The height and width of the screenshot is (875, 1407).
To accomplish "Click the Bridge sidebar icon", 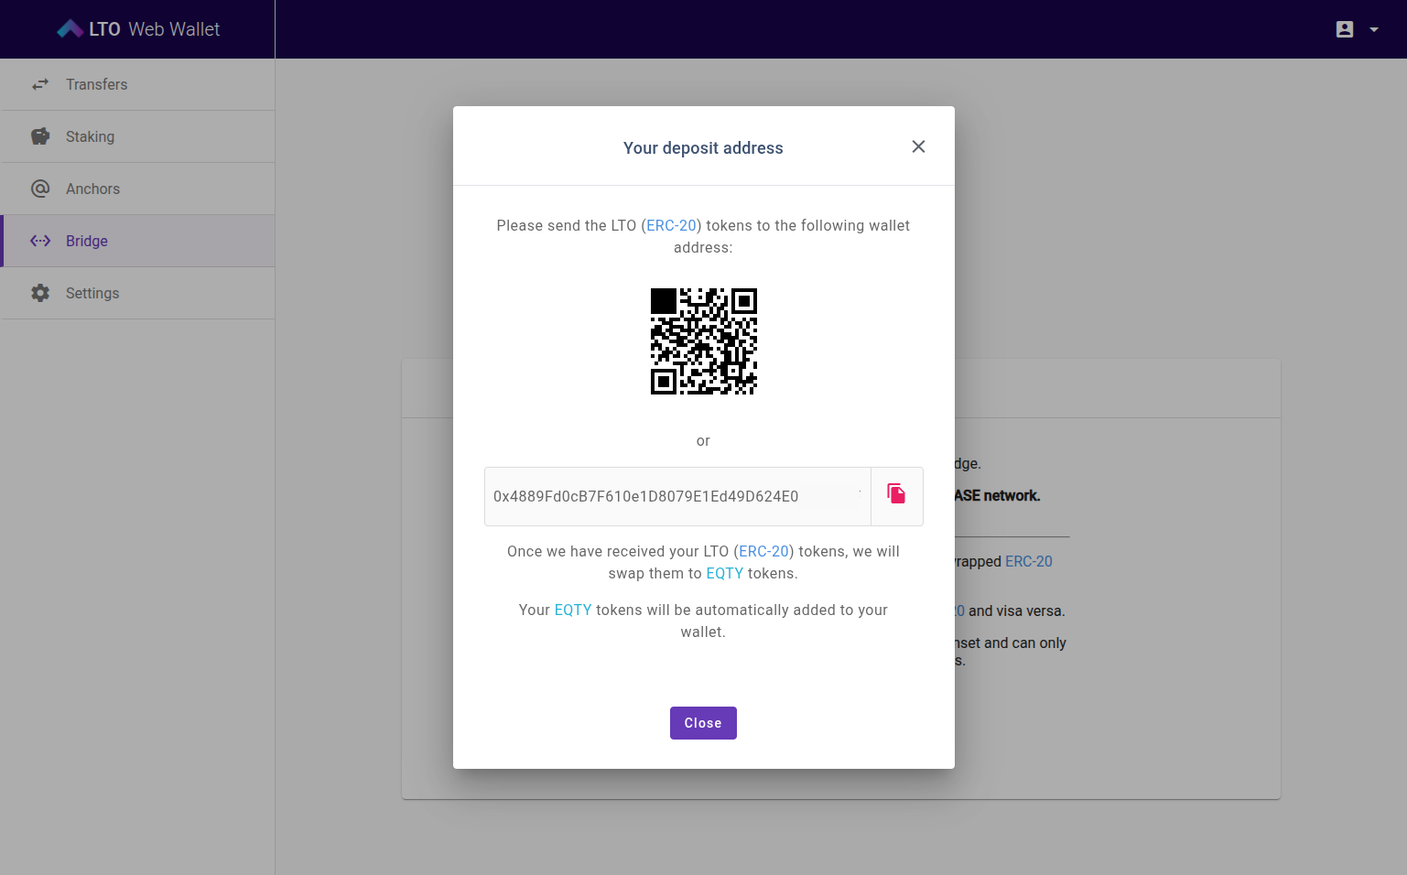I will 40,241.
